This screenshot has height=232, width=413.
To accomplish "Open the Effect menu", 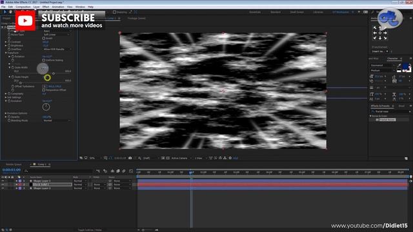I will (x=46, y=7).
